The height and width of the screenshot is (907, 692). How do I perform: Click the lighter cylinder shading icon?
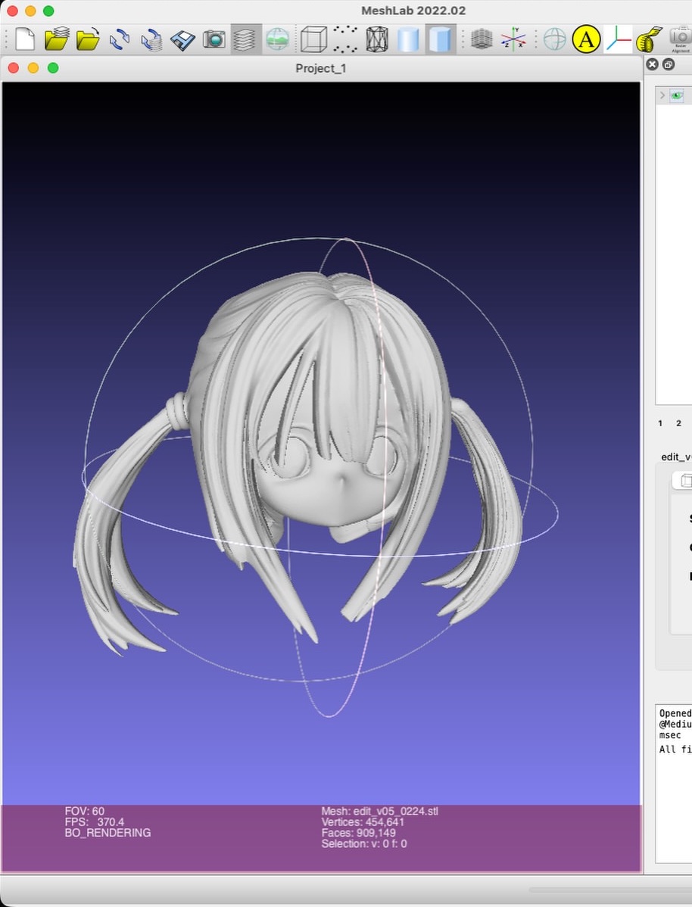coord(409,39)
